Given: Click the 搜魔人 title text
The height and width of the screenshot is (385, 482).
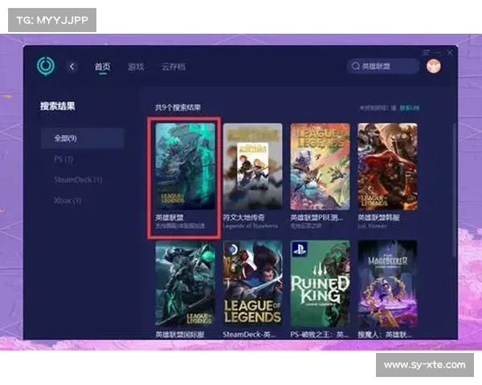Looking at the screenshot, I should pos(385,334).
